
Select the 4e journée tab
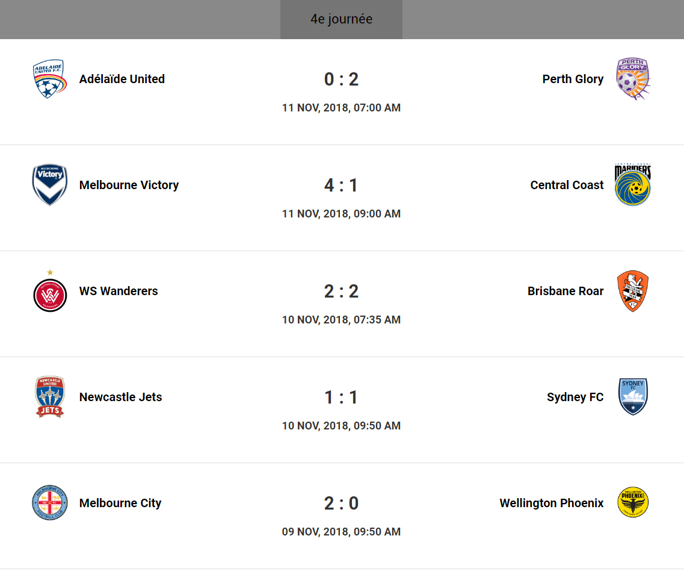[341, 19]
